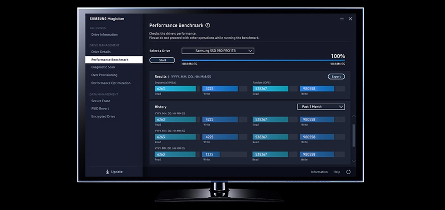Click the Results sequential read bar 6263
The width and height of the screenshot is (445, 210).
pos(175,89)
